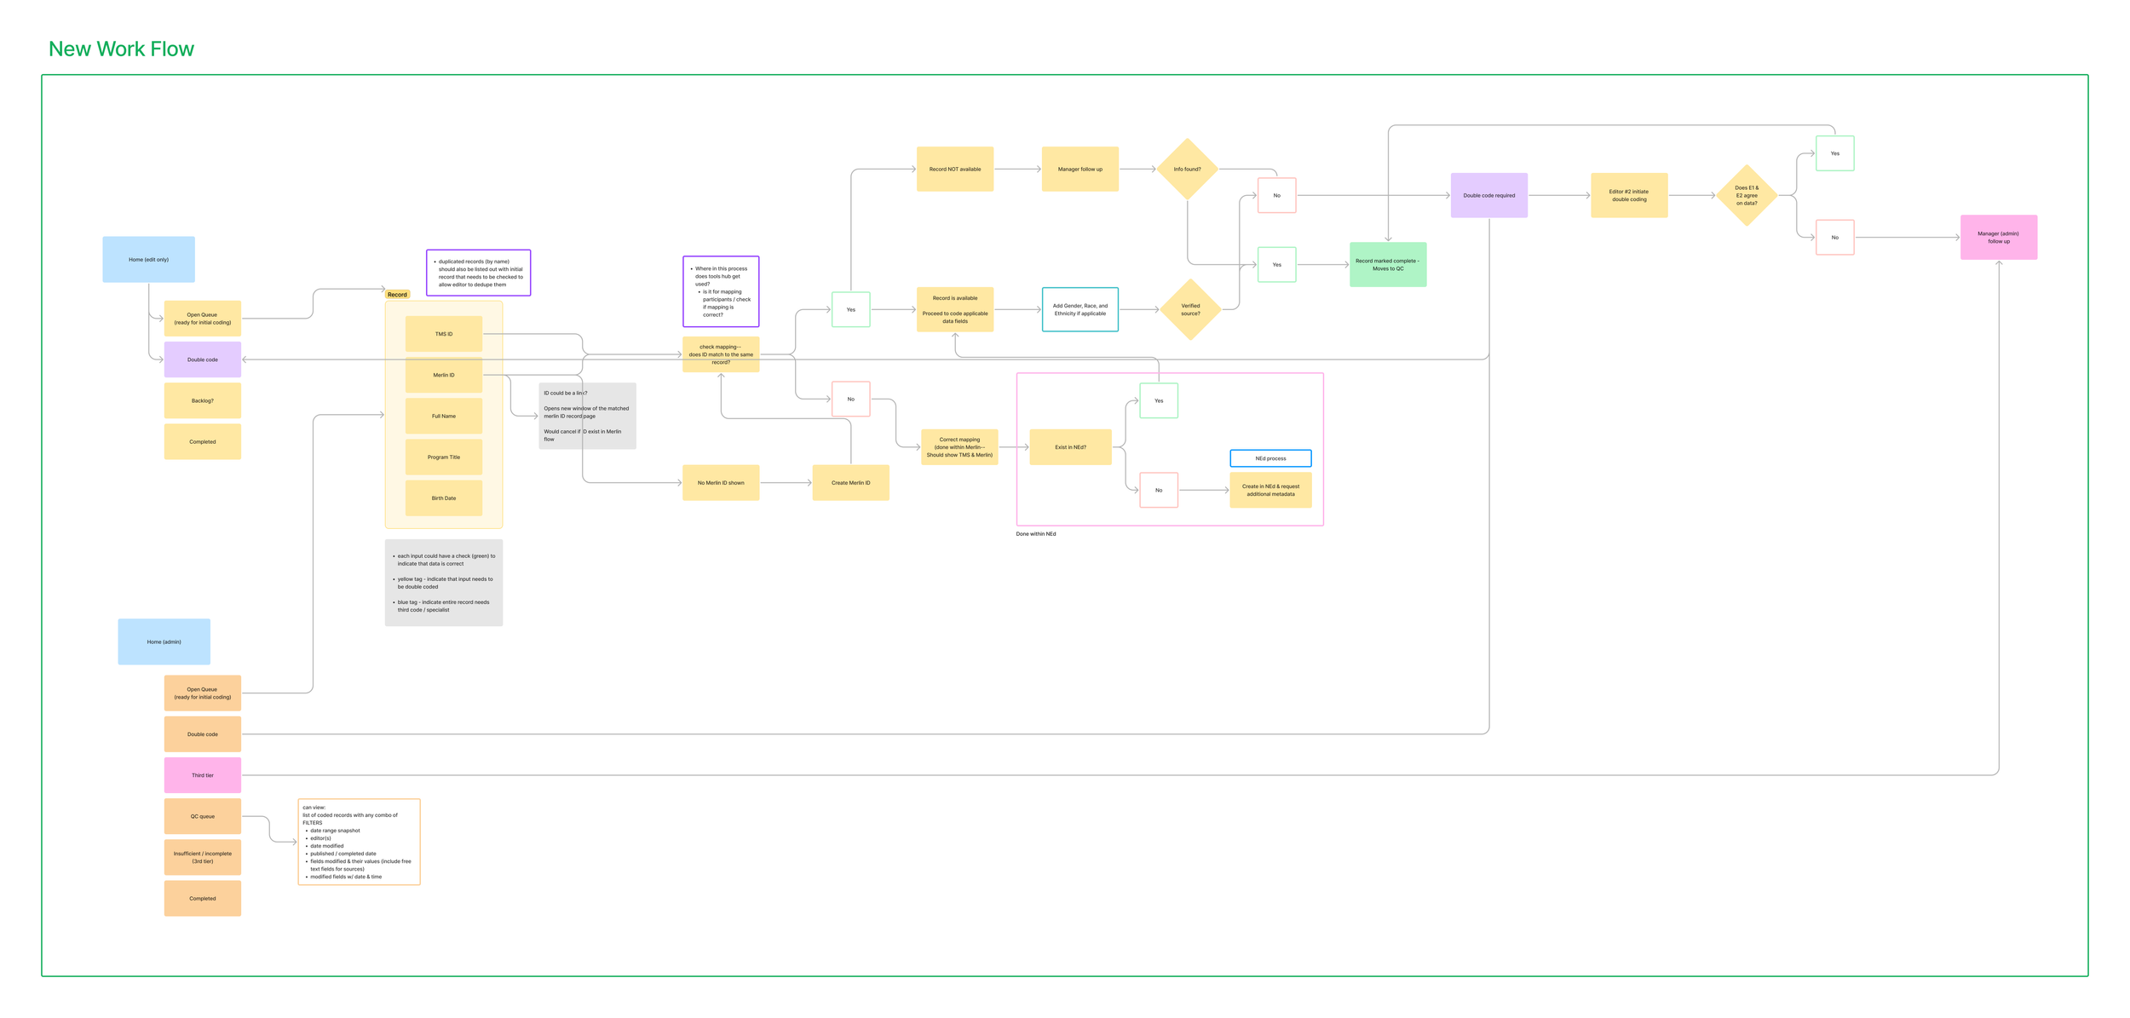
Task: Select 'Add Gender, Race, and Ethnicity' box
Action: pyautogui.click(x=1079, y=309)
